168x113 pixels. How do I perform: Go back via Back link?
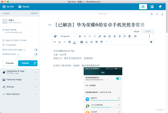[6, 13]
